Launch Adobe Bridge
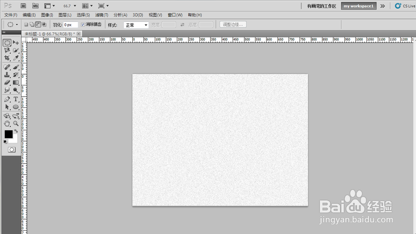The height and width of the screenshot is (234, 416). tap(23, 6)
